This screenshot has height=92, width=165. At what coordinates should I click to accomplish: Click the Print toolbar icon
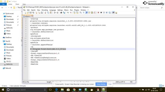click(x=42, y=13)
